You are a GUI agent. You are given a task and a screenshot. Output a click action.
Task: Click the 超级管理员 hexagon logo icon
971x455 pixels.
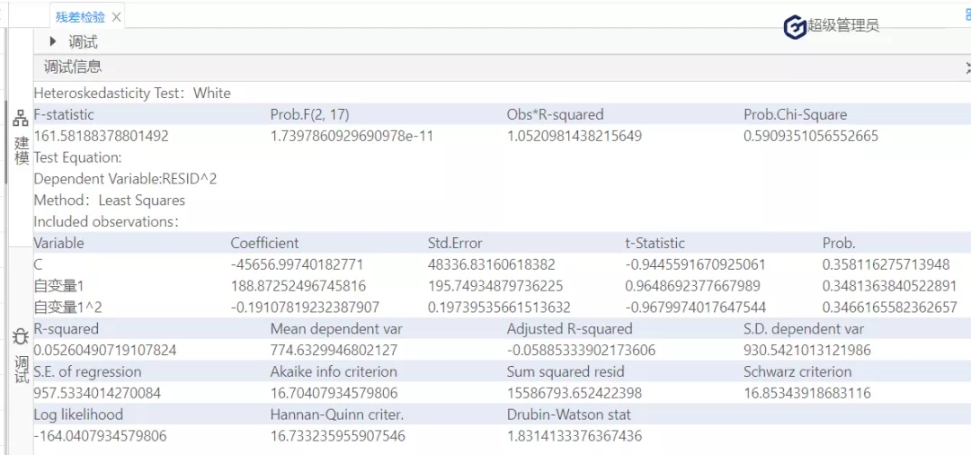[795, 27]
